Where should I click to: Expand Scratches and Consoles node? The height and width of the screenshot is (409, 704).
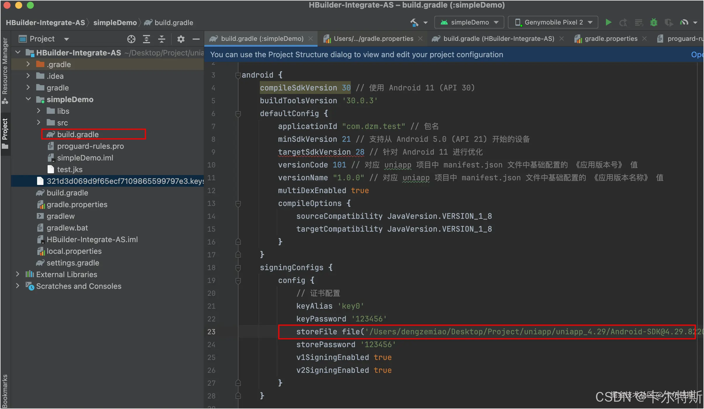(x=18, y=286)
